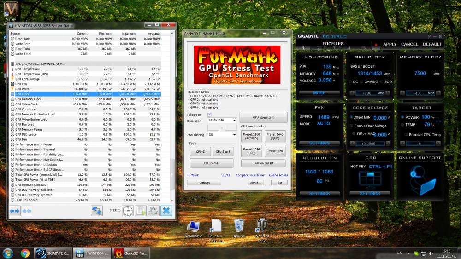The image size is (461, 259).
Task: Open Gigabyte OC Guru help question mark
Action: click(x=430, y=36)
